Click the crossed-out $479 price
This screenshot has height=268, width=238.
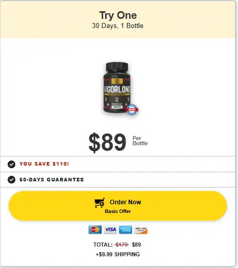pyautogui.click(x=122, y=245)
